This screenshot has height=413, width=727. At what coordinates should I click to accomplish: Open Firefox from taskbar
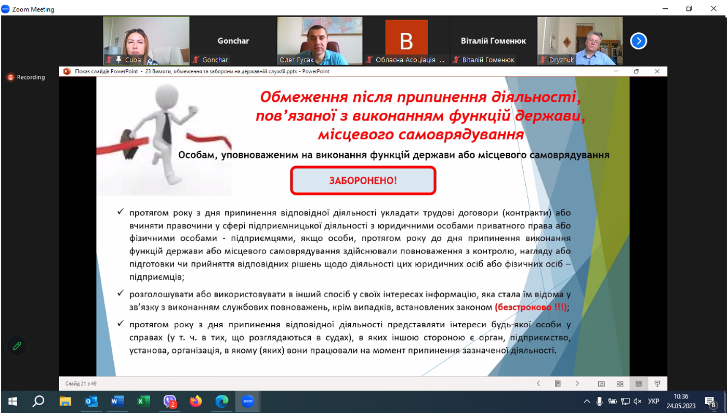pyautogui.click(x=196, y=402)
